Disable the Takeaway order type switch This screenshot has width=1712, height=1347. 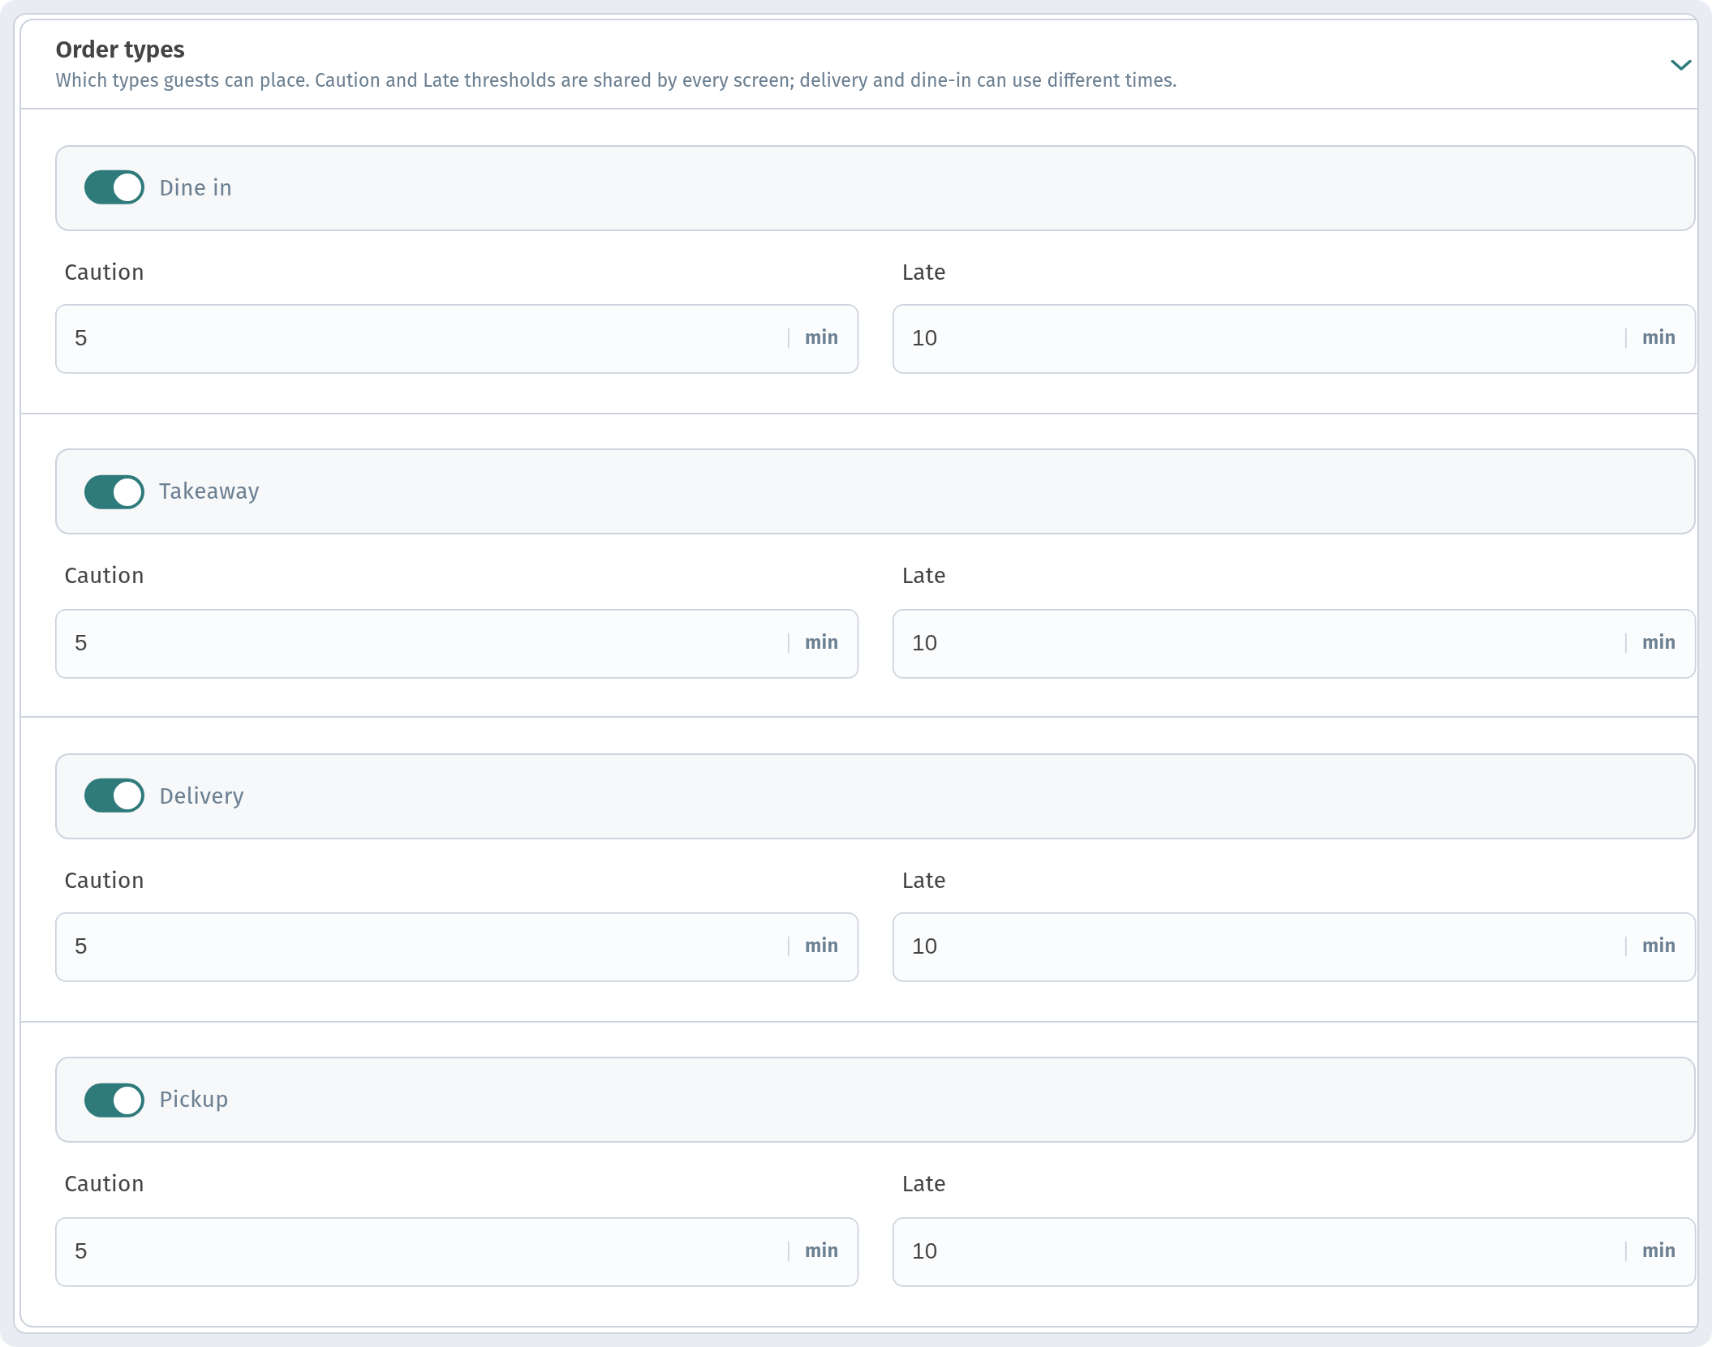[114, 491]
